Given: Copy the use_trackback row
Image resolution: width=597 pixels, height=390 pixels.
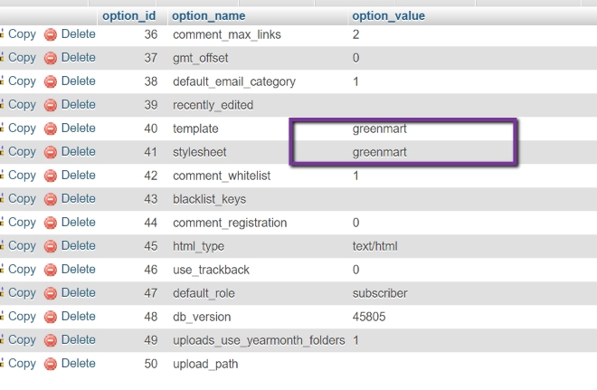Looking at the screenshot, I should point(22,270).
